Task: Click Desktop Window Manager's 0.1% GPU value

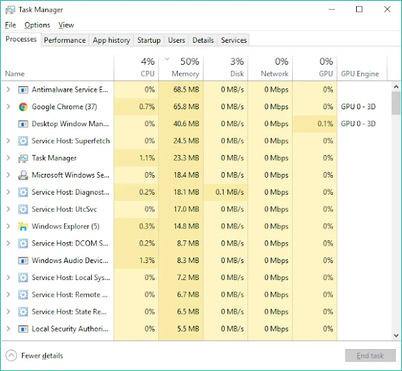Action: pos(315,124)
